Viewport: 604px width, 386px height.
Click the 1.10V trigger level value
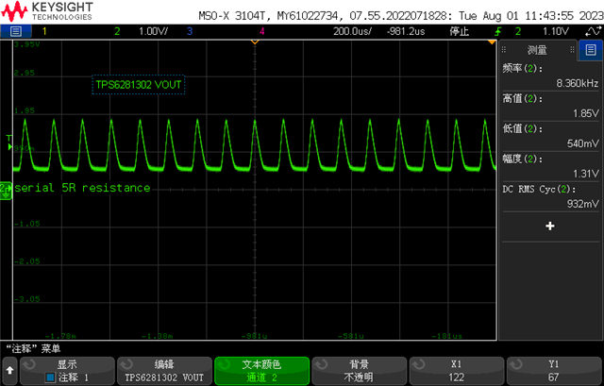click(x=556, y=31)
